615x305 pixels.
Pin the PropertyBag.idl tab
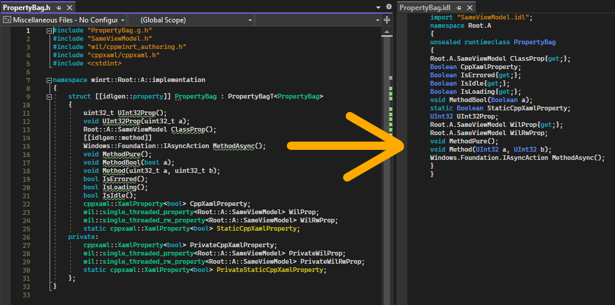tap(459, 8)
